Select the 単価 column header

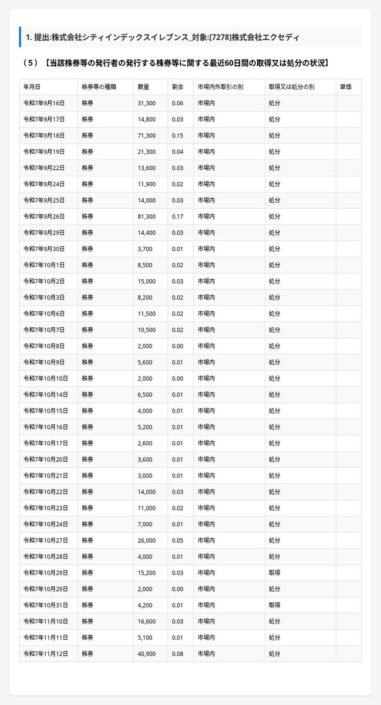[x=346, y=87]
